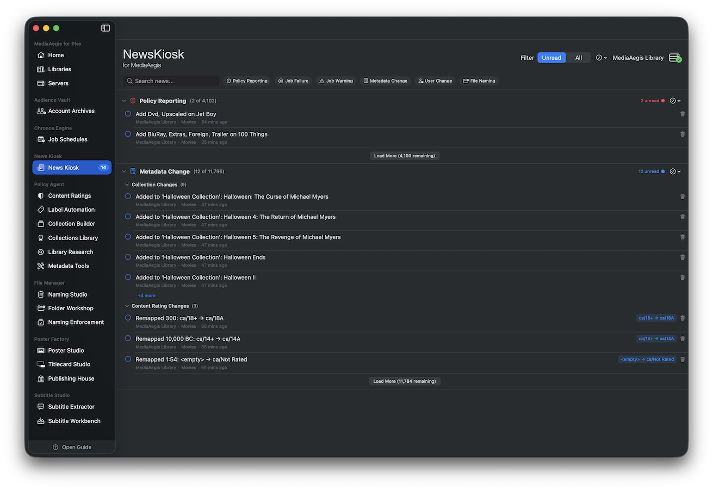
Task: Mark 'Halloween II' item as read
Action: [x=128, y=277]
